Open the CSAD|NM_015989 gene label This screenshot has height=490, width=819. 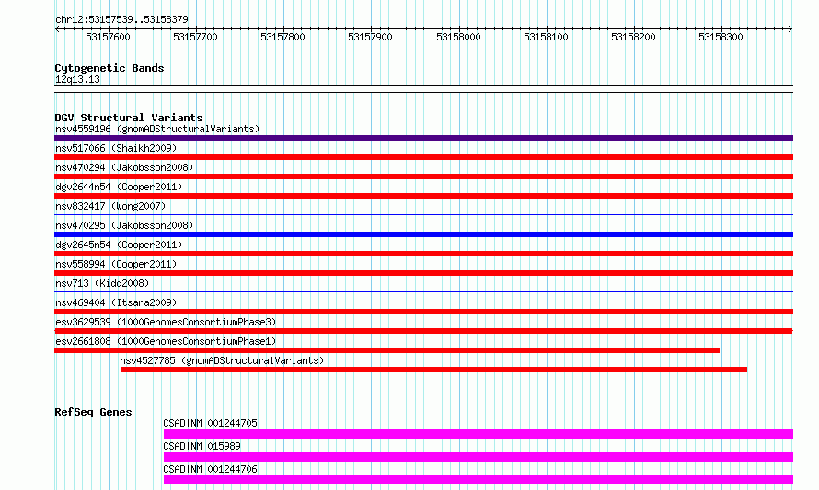(202, 446)
